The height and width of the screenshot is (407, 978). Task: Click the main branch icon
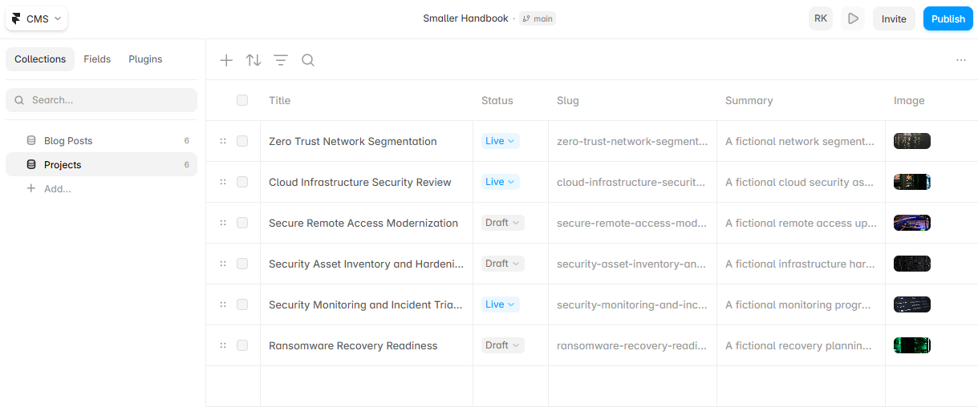526,18
